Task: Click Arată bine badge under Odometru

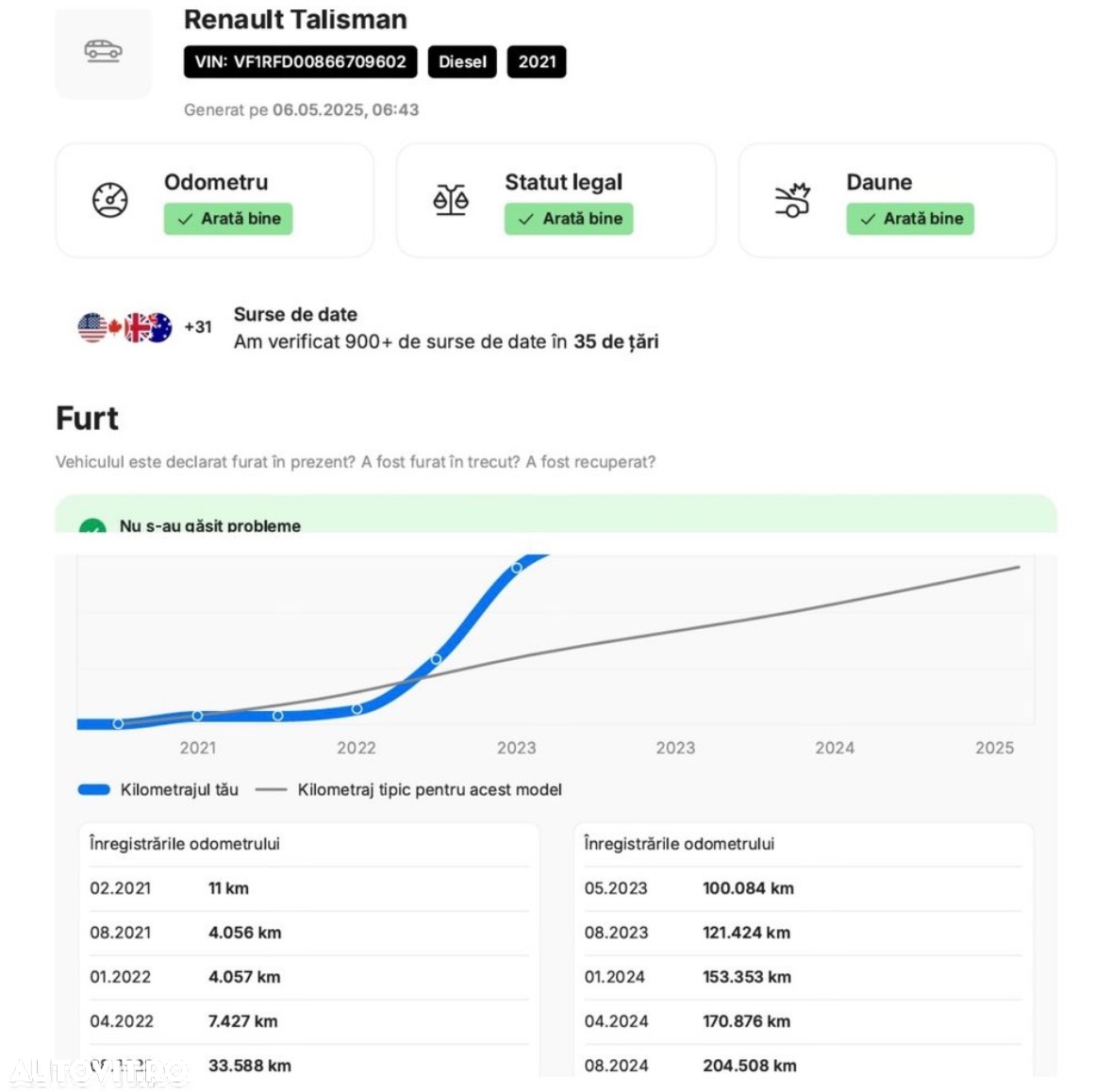Action: [x=228, y=219]
